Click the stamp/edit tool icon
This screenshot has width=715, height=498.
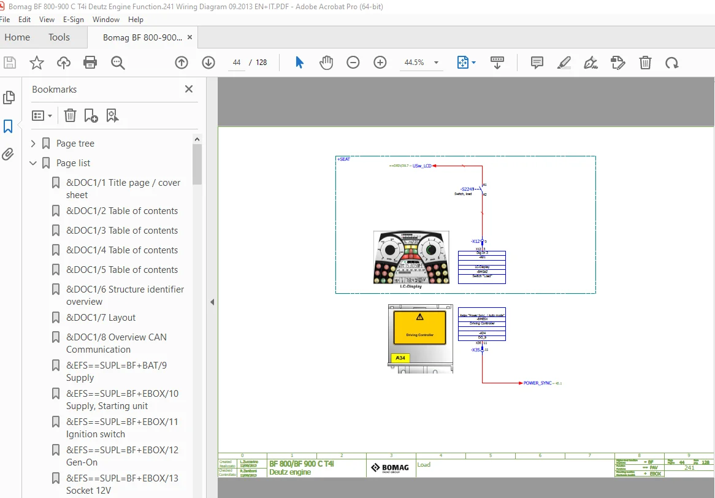point(618,63)
